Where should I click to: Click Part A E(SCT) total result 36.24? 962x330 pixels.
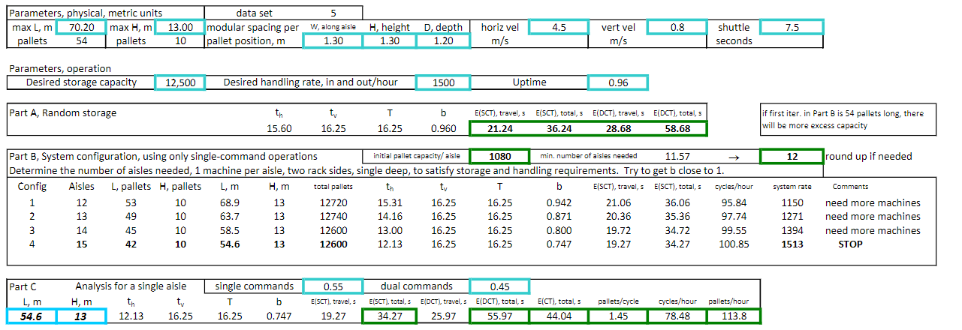point(559,129)
